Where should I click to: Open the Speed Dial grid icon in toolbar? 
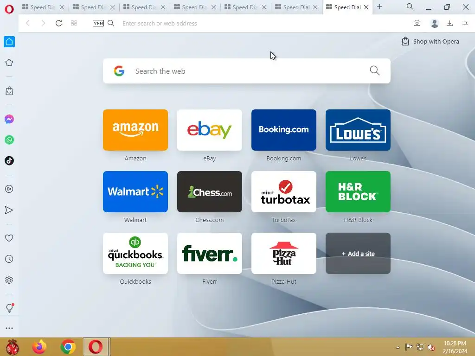[x=74, y=23]
